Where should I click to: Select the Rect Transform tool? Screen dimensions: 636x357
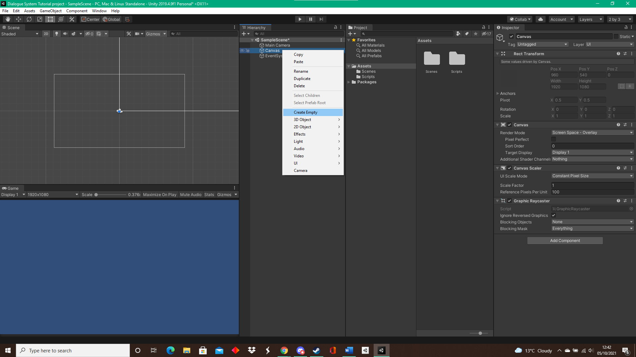point(50,19)
